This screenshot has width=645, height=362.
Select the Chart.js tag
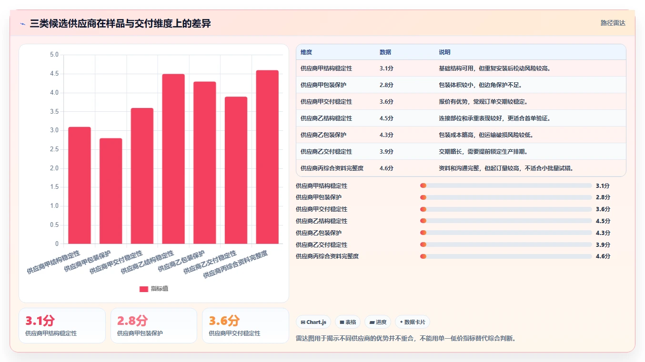[313, 322]
